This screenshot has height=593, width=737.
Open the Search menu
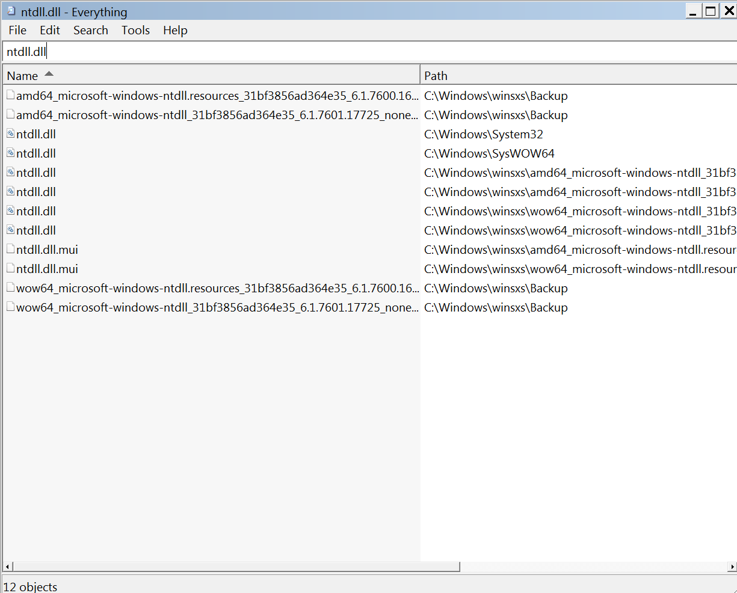click(91, 30)
